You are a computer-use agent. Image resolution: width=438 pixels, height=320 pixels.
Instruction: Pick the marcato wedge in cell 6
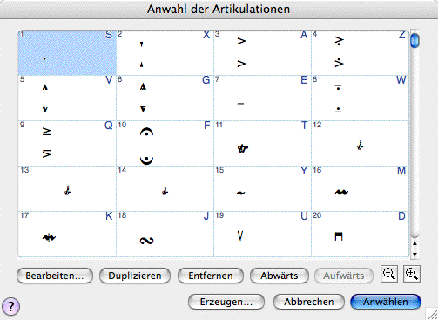[x=165, y=99]
